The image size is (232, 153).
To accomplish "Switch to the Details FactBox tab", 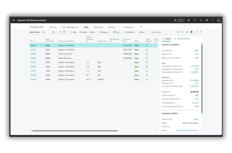I will click(167, 39).
